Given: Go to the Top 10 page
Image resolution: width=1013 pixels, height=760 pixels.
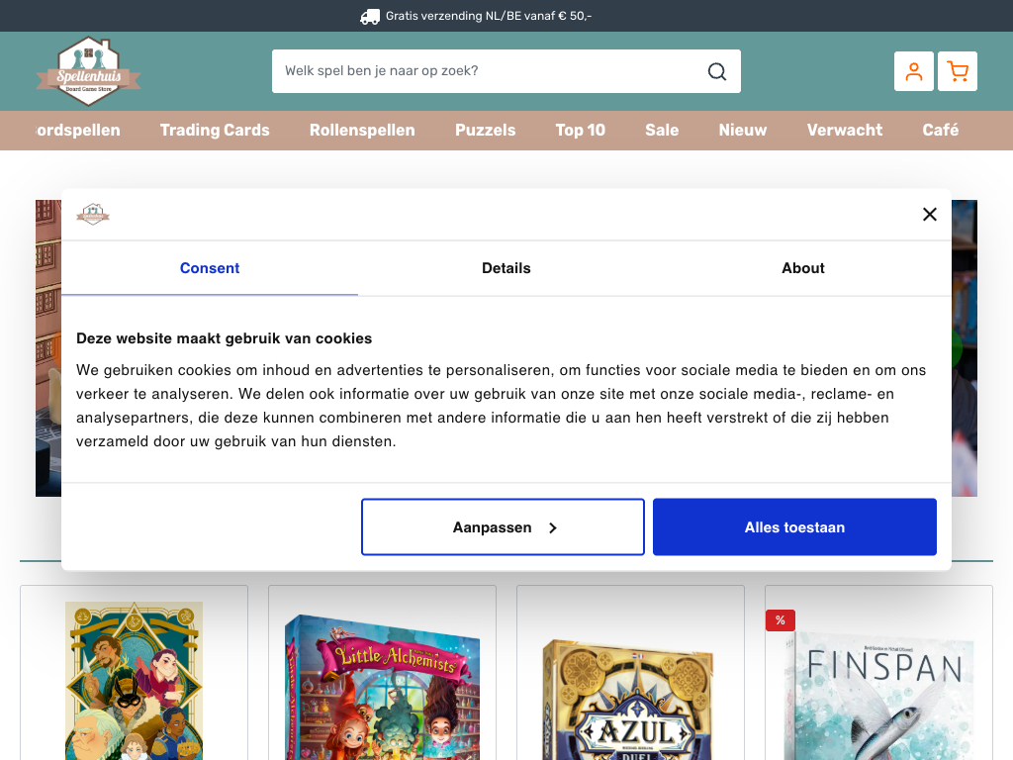Looking at the screenshot, I should 580,130.
